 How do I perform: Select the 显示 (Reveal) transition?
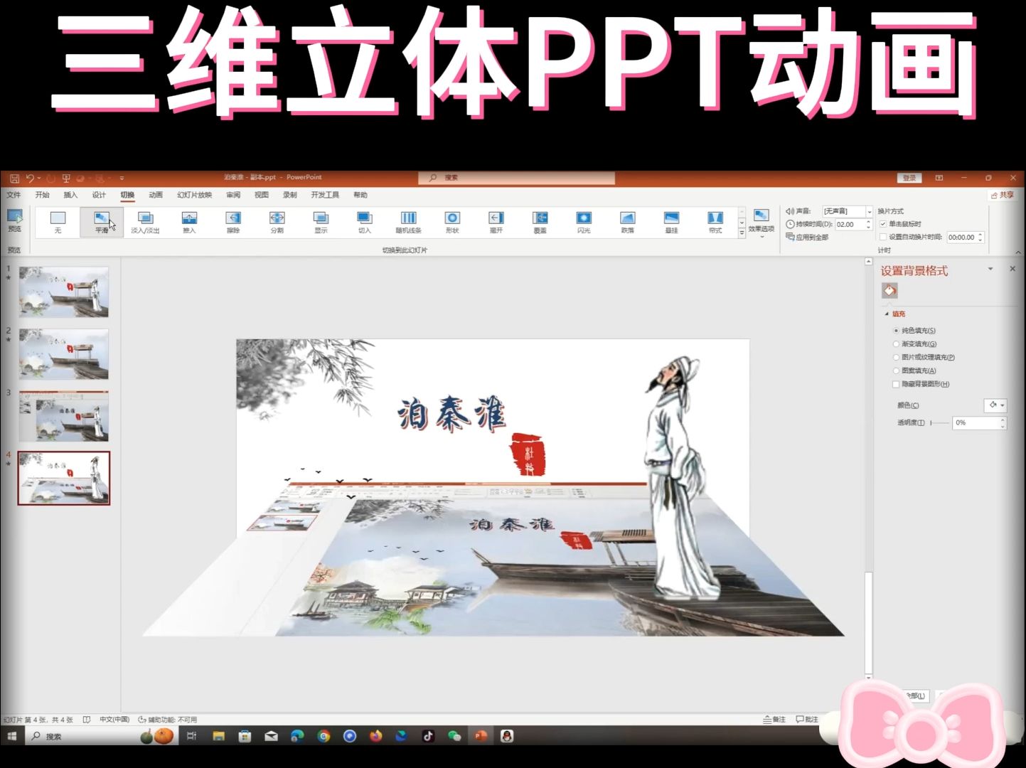321,222
